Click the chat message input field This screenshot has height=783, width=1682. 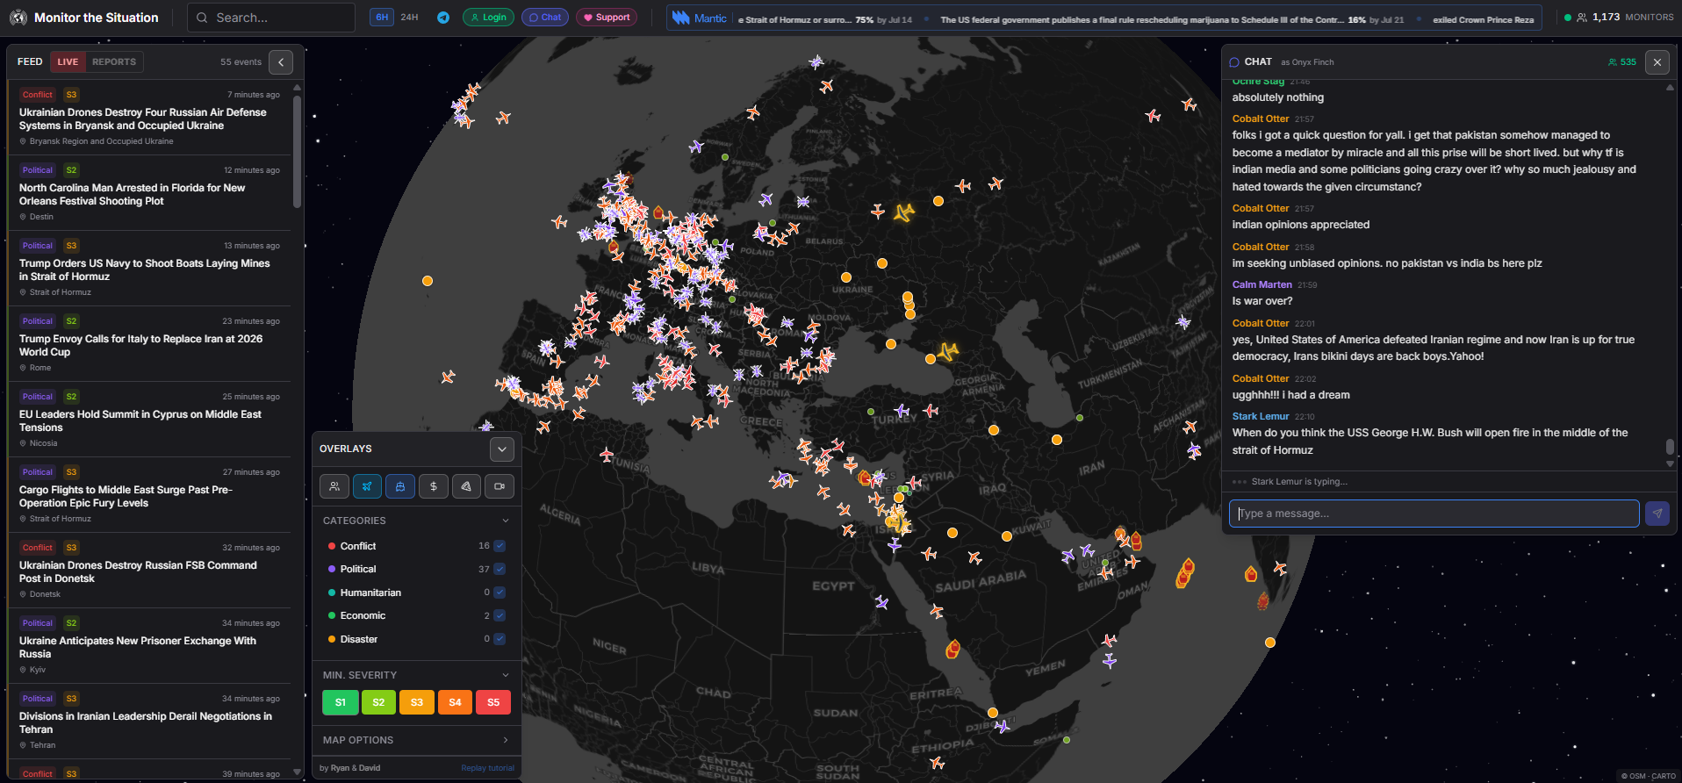(1434, 514)
